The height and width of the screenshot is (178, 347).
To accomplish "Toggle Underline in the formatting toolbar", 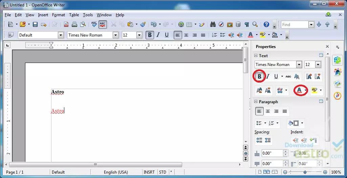I will tap(167, 35).
